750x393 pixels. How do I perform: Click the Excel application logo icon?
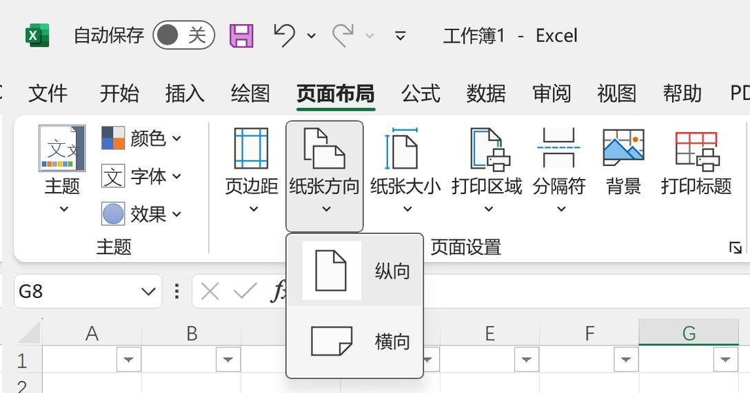pyautogui.click(x=37, y=35)
